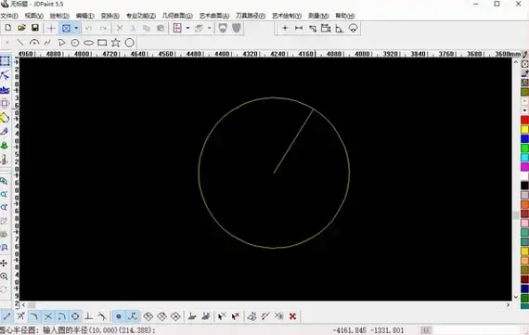Image resolution: width=529 pixels, height=335 pixels.
Task: Open the 视图(V) menu
Action: pyautogui.click(x=34, y=16)
